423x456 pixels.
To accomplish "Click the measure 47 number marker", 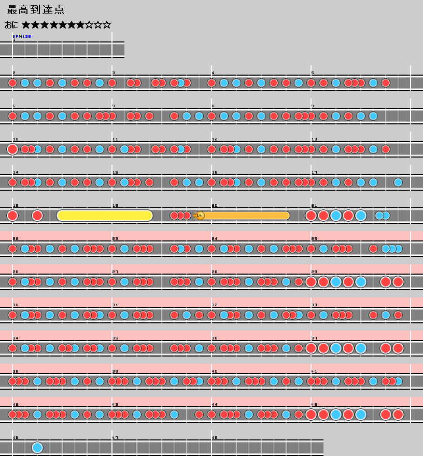I will coord(115,438).
